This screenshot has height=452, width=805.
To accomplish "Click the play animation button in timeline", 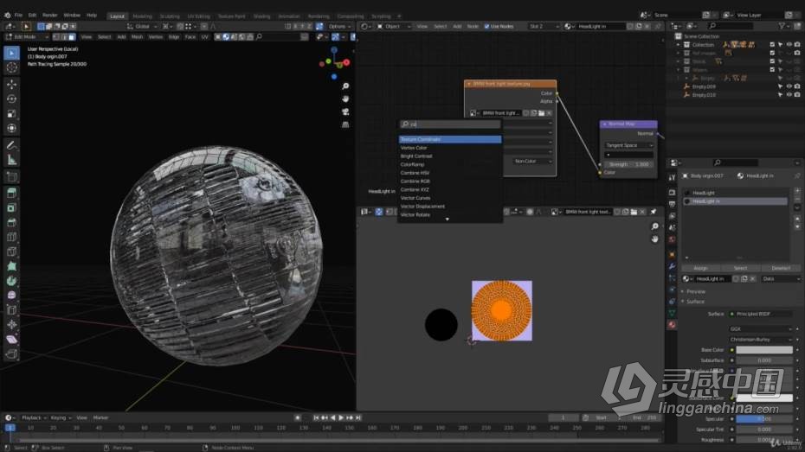I will coord(341,417).
